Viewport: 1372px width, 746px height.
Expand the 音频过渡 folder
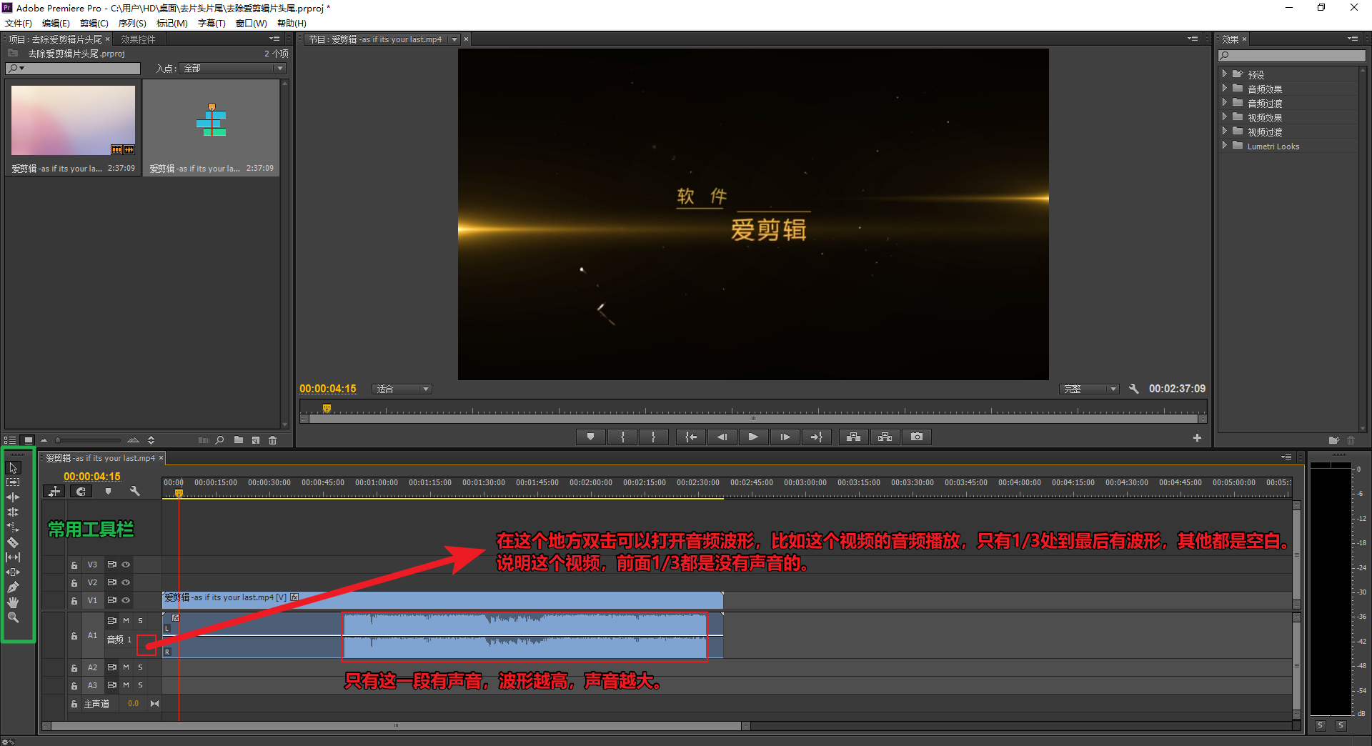click(x=1225, y=103)
